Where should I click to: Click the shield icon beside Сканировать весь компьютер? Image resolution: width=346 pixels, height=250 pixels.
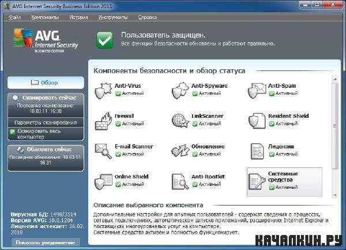click(12, 132)
